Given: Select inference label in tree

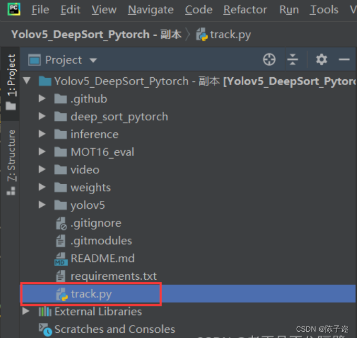Looking at the screenshot, I should (94, 134).
